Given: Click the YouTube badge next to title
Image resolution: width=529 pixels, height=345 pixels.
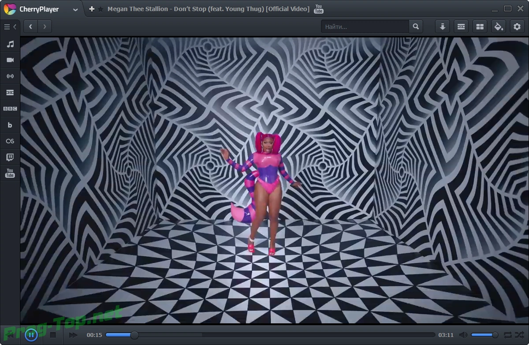Looking at the screenshot, I should [318, 9].
